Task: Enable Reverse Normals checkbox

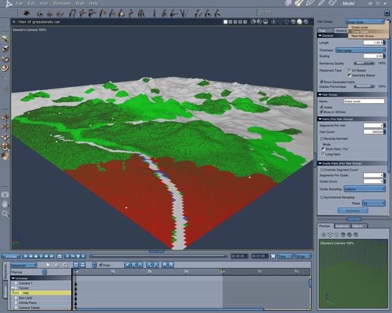Action: pos(321,138)
